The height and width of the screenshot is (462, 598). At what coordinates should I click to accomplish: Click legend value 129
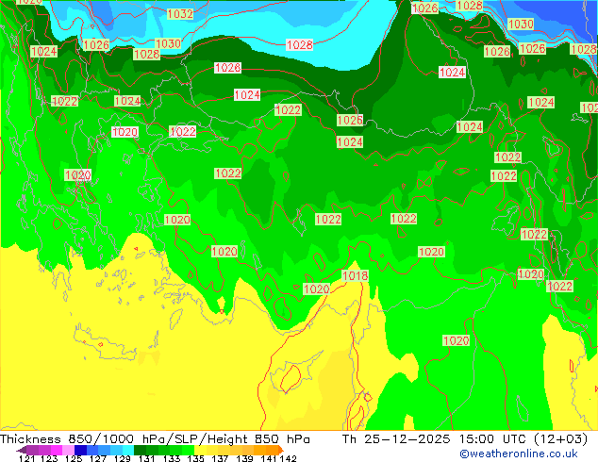point(122,458)
